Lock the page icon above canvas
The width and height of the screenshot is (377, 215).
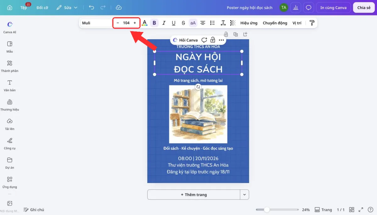pos(226,34)
